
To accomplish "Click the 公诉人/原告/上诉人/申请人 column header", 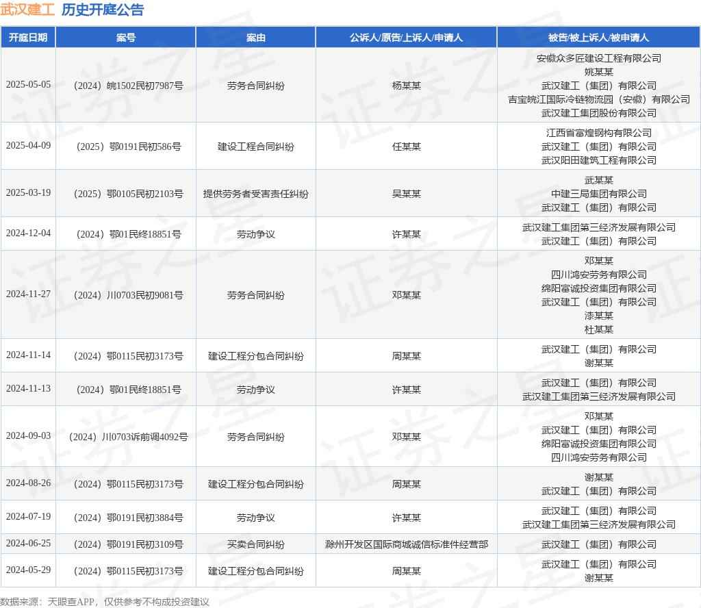I will click(407, 38).
